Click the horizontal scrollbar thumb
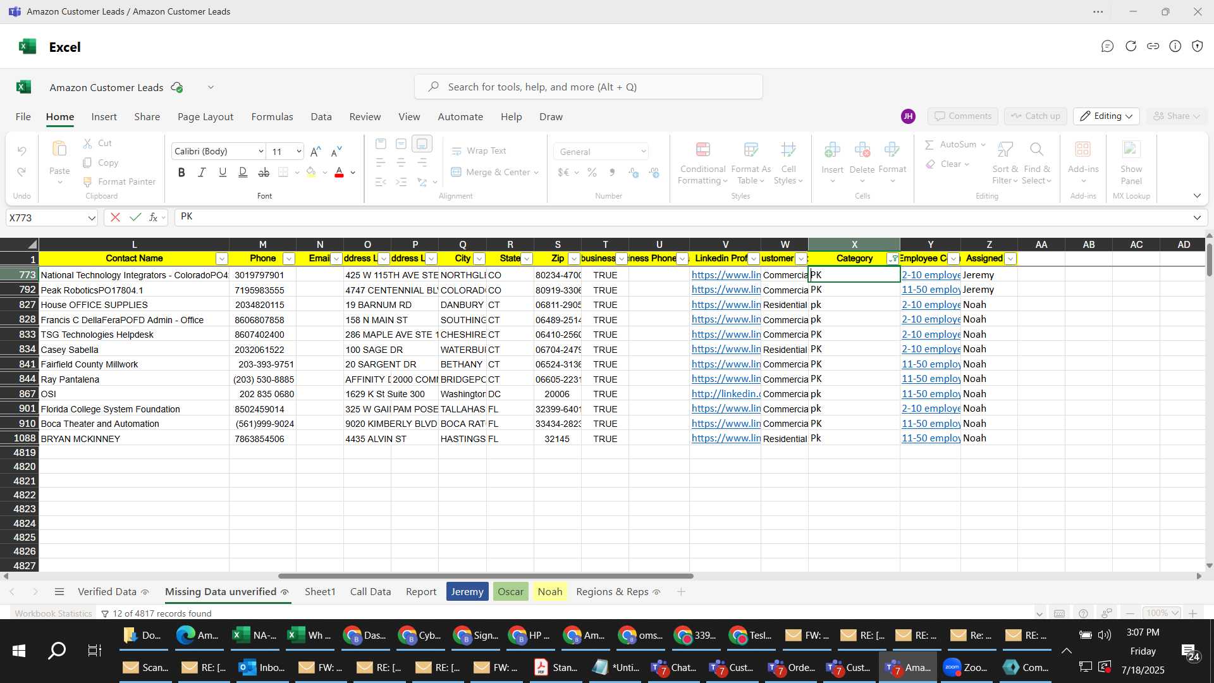Screen dimensions: 1214x683 click(486, 576)
